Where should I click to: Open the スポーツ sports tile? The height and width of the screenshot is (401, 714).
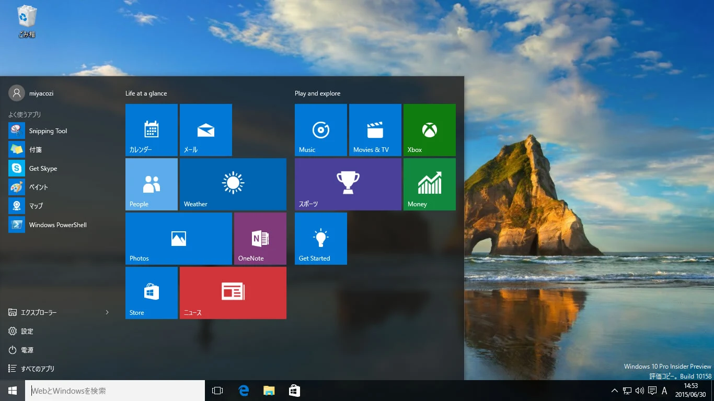pos(348,184)
